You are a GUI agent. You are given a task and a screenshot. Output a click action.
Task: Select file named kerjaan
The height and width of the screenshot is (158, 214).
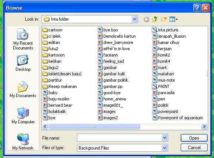pos(162,49)
